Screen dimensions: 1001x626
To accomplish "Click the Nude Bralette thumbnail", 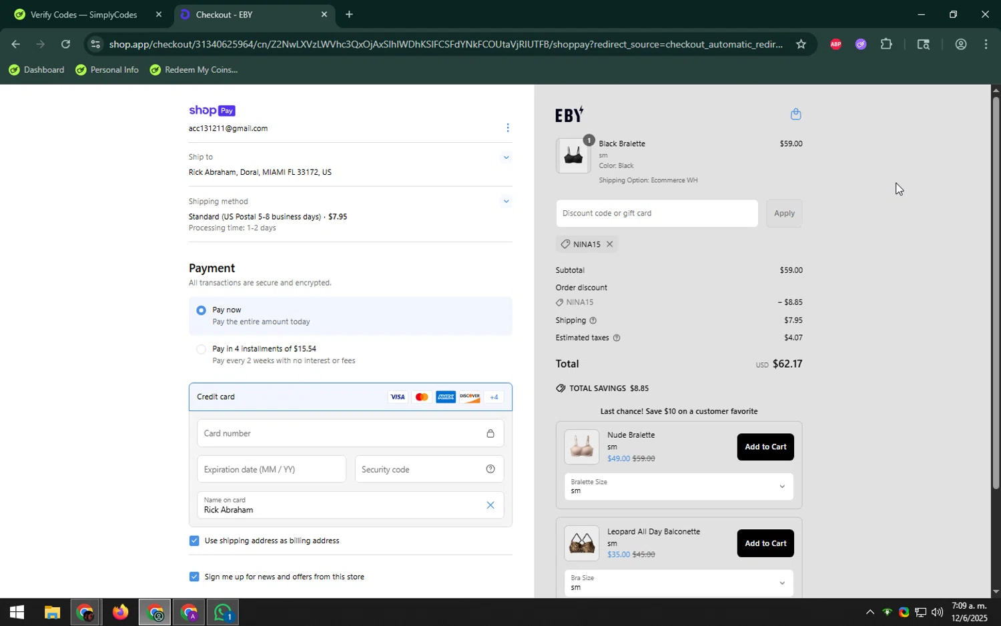I will [581, 447].
